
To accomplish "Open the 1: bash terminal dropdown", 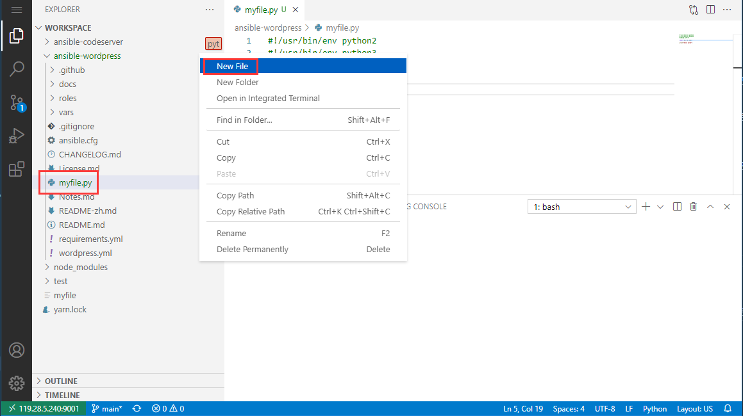I will pyautogui.click(x=581, y=207).
